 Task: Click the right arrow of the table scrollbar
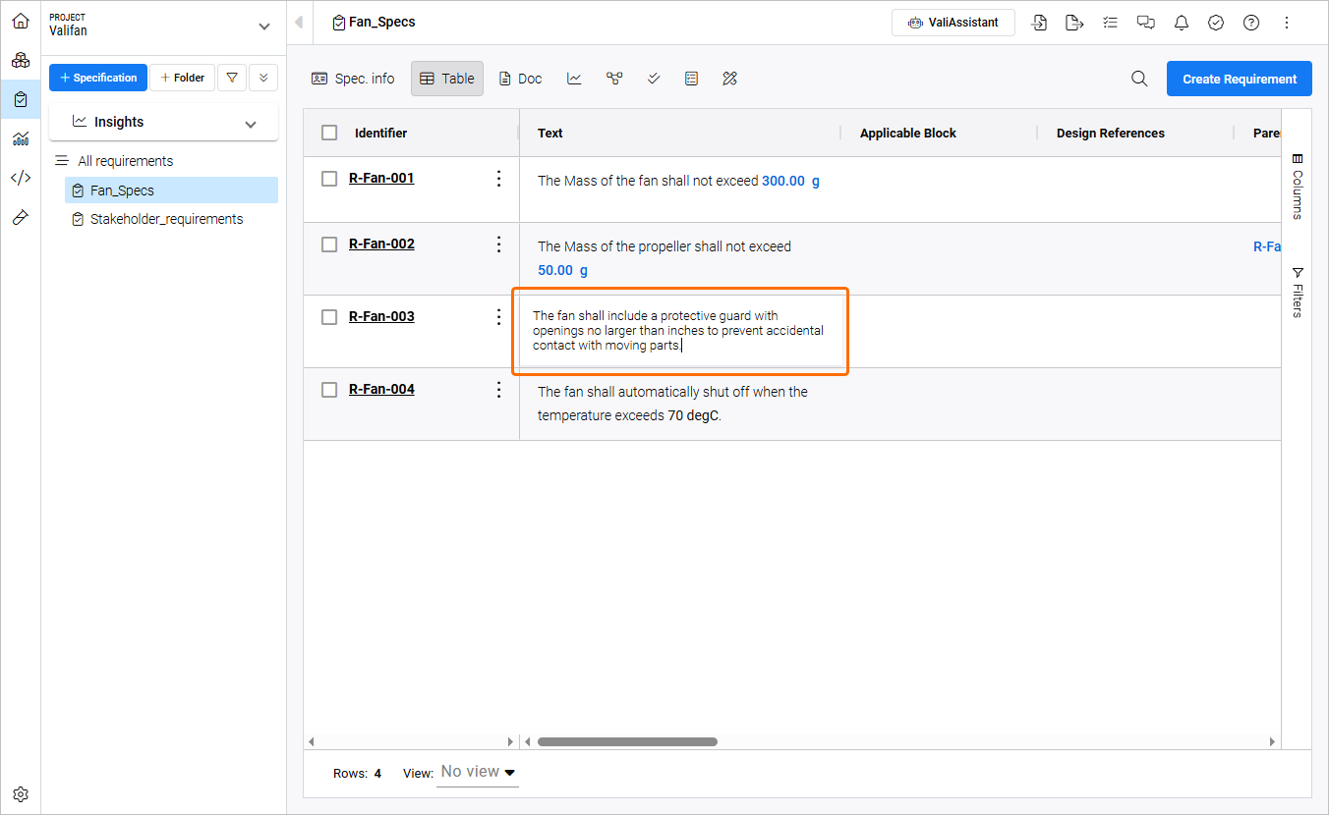click(x=1273, y=742)
